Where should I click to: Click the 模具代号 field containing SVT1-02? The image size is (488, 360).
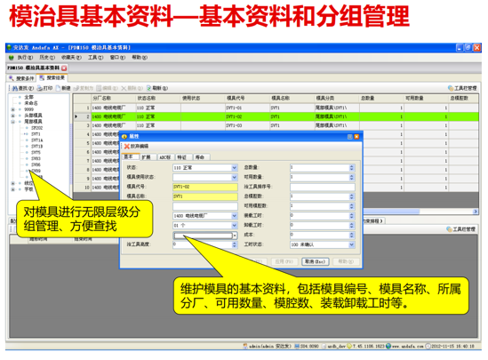click(205, 187)
